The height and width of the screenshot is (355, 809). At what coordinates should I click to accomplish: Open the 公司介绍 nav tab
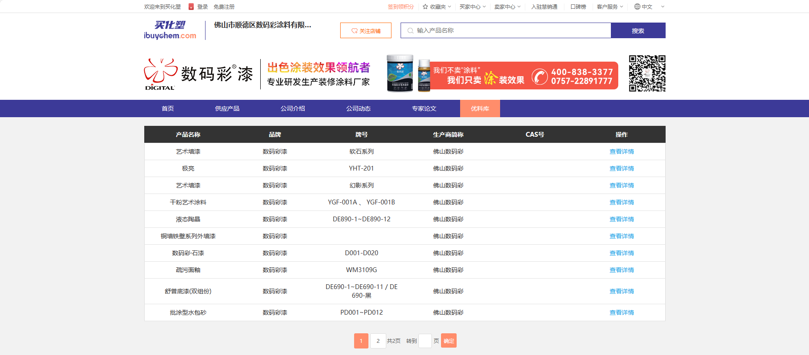293,108
